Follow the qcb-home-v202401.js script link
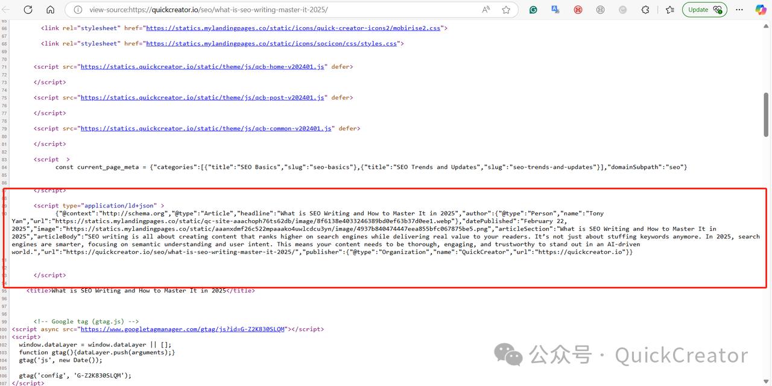The width and height of the screenshot is (772, 386). (x=203, y=67)
